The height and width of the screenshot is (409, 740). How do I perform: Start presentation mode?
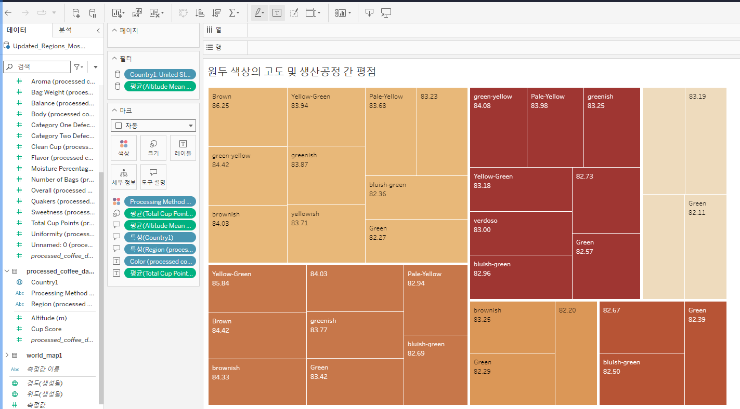coord(386,13)
